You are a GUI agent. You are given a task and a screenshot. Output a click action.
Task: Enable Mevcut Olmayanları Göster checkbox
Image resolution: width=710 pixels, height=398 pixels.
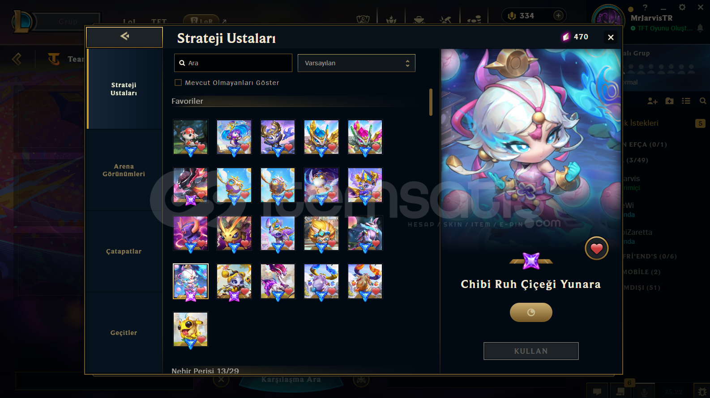point(178,83)
